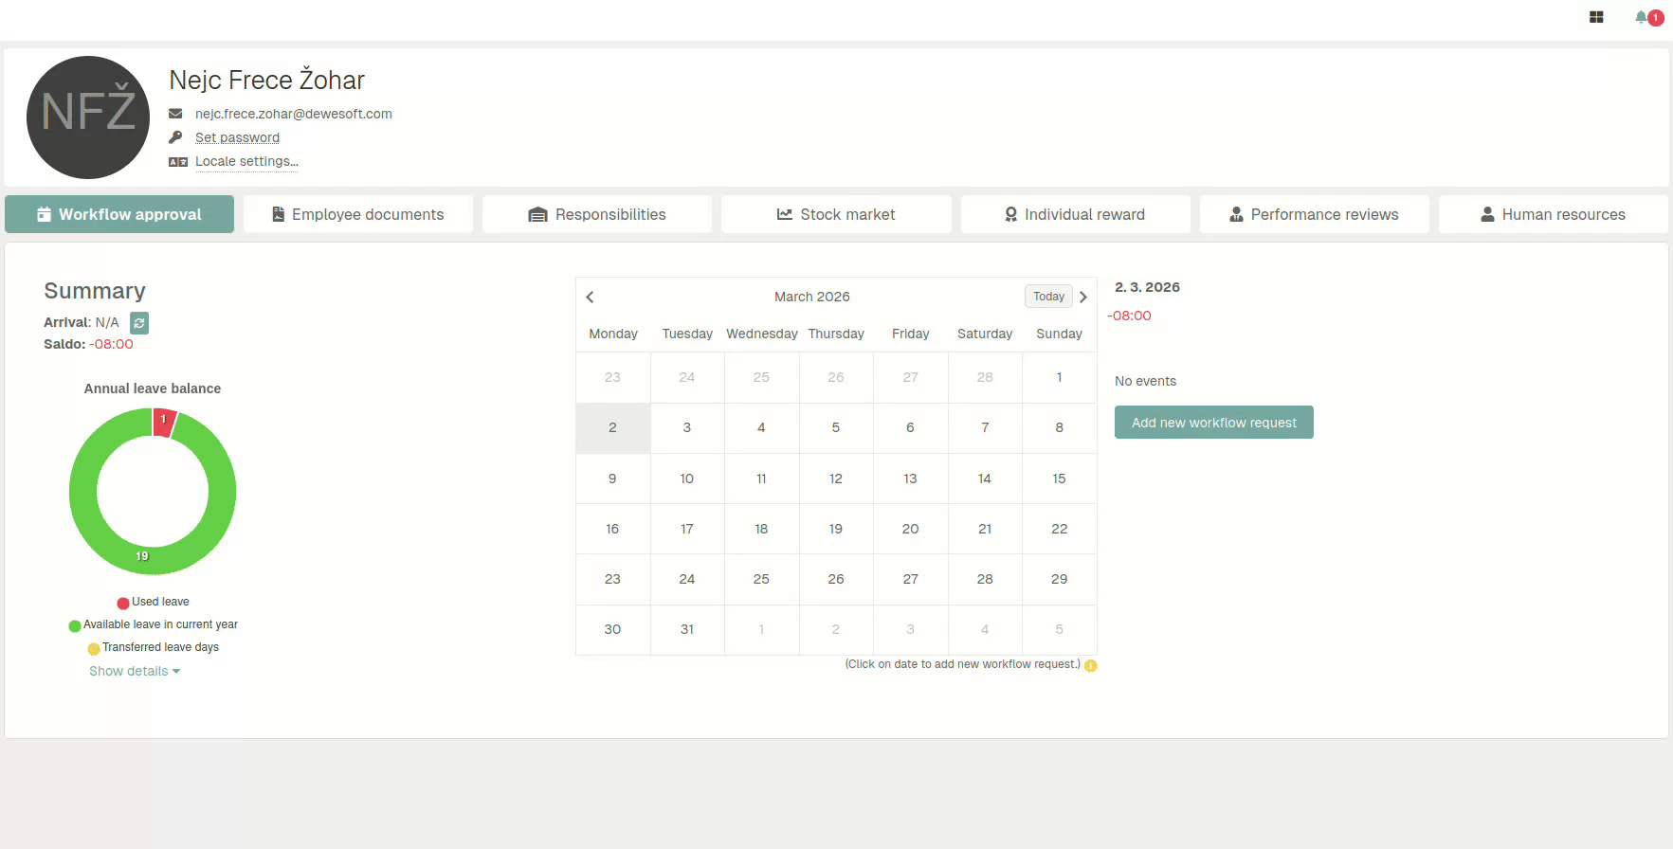Screen dimensions: 1673x849
Task: Open the Human resources tab
Action: [x=1554, y=214]
